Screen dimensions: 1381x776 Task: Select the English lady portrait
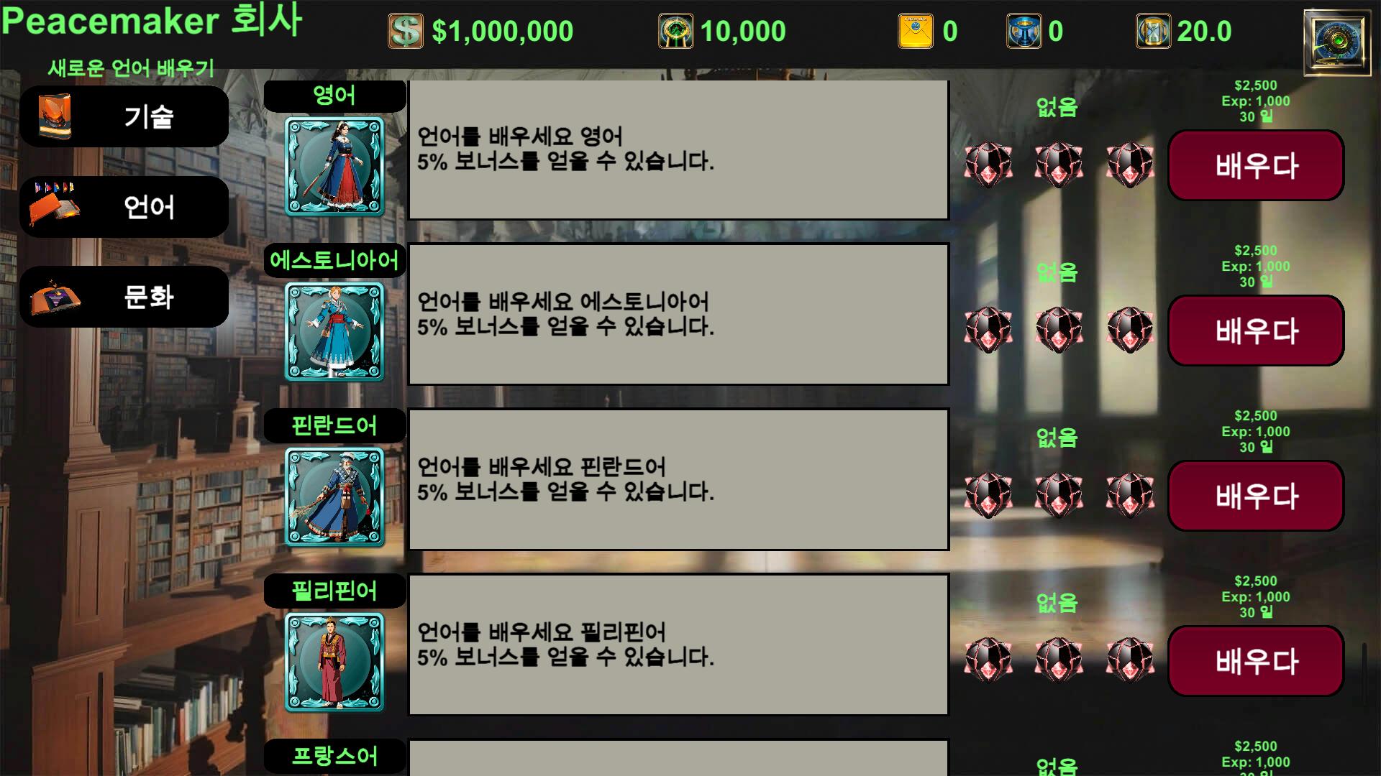click(334, 167)
